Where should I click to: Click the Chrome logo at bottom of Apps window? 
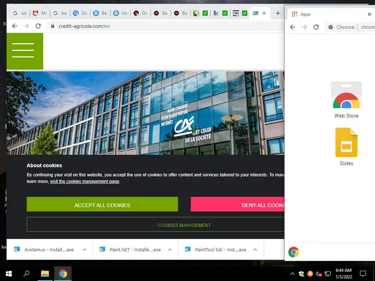(294, 252)
